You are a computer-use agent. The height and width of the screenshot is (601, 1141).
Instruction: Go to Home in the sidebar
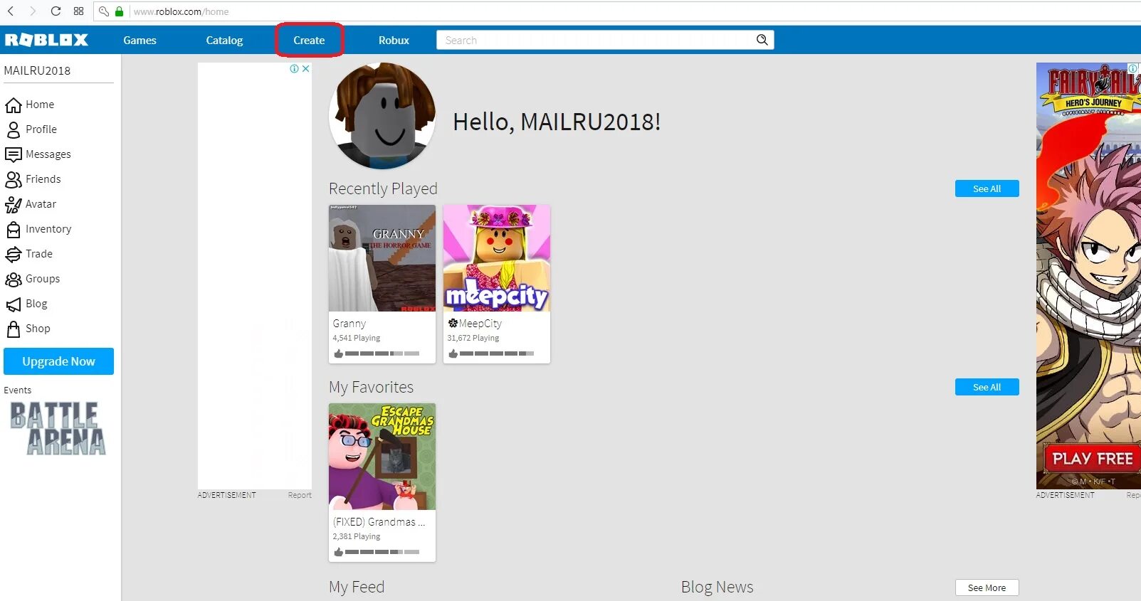pyautogui.click(x=40, y=105)
